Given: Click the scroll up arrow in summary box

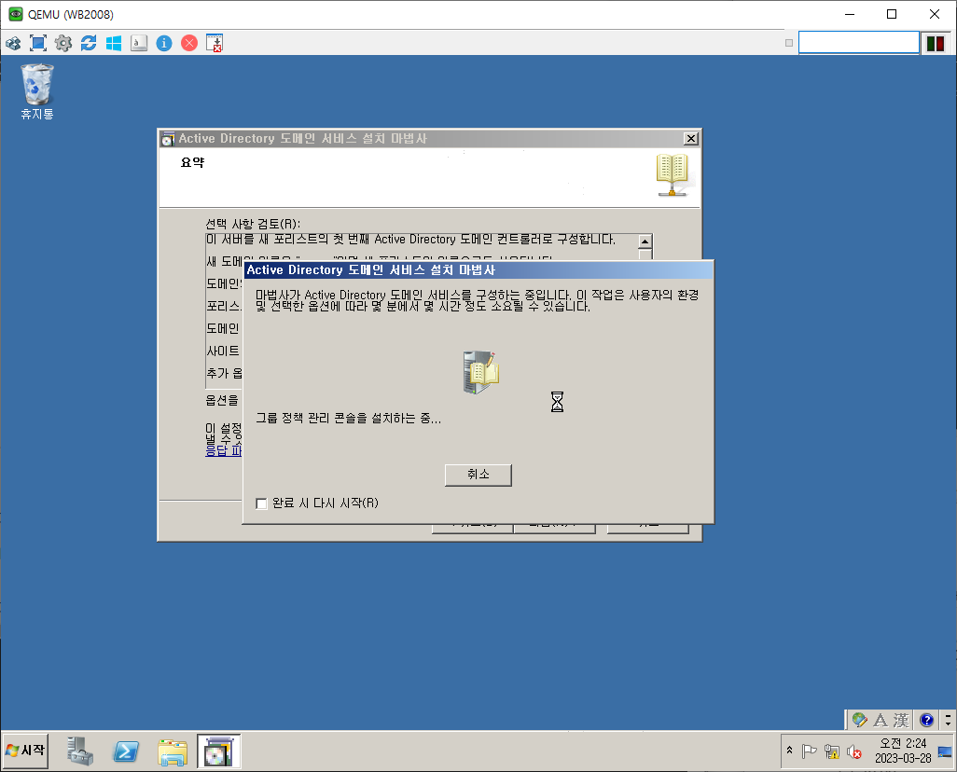Looking at the screenshot, I should tap(645, 241).
